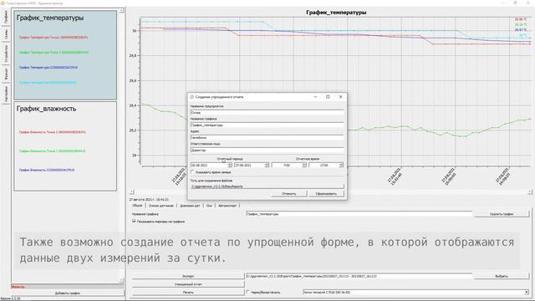The width and height of the screenshot is (535, 301).
Task: Click chart horizontal scrollbar right arrow
Action: 530,192
